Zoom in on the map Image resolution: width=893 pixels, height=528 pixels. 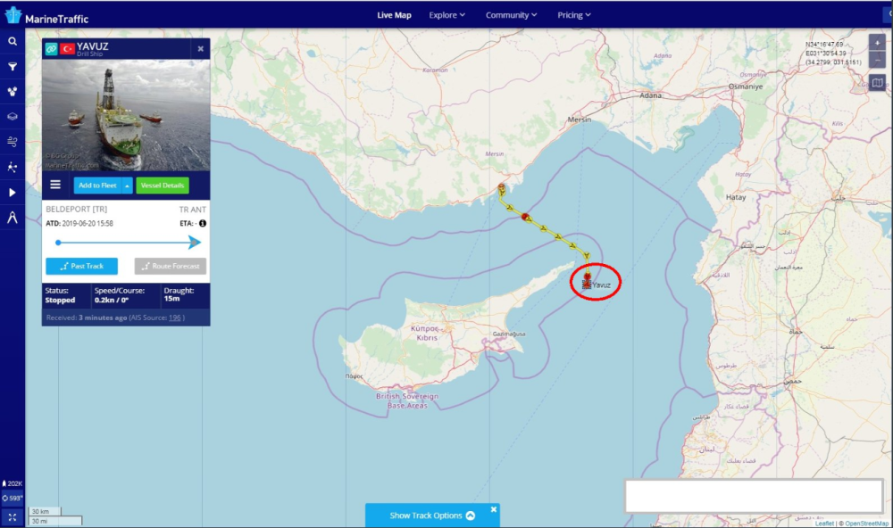[x=877, y=42]
